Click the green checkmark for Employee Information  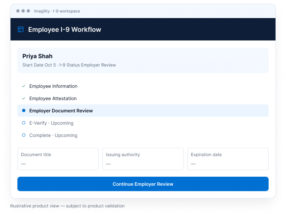click(x=24, y=86)
